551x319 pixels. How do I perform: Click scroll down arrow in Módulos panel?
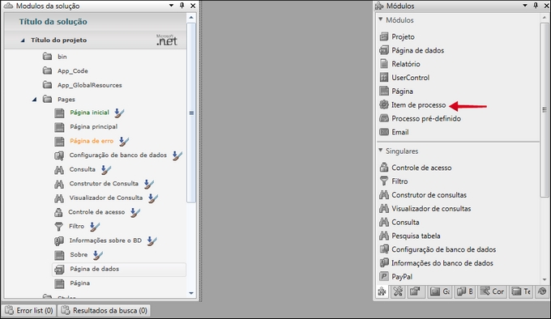[x=545, y=279]
